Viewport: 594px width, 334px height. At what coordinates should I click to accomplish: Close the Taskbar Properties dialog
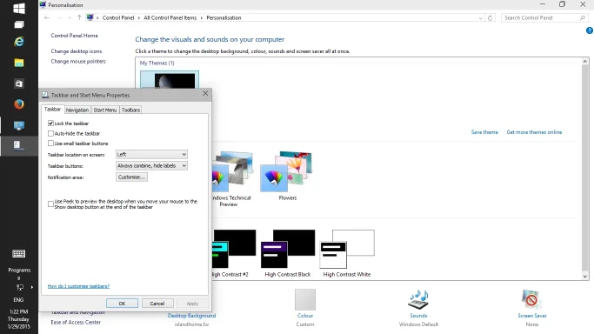[205, 93]
